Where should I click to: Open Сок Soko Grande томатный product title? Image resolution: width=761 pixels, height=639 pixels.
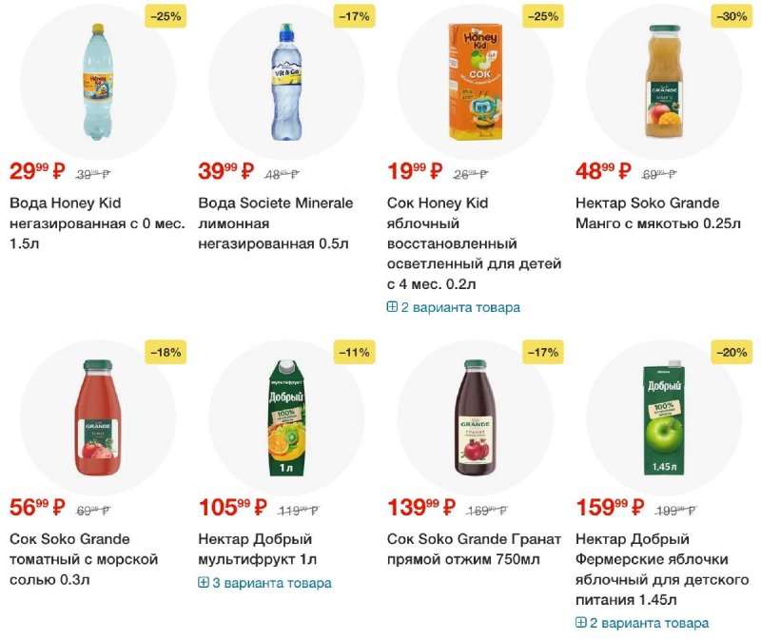(x=84, y=559)
